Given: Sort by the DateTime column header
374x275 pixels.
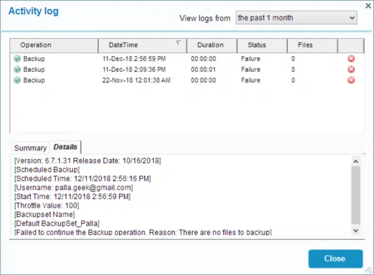Looking at the screenshot, I should point(142,45).
